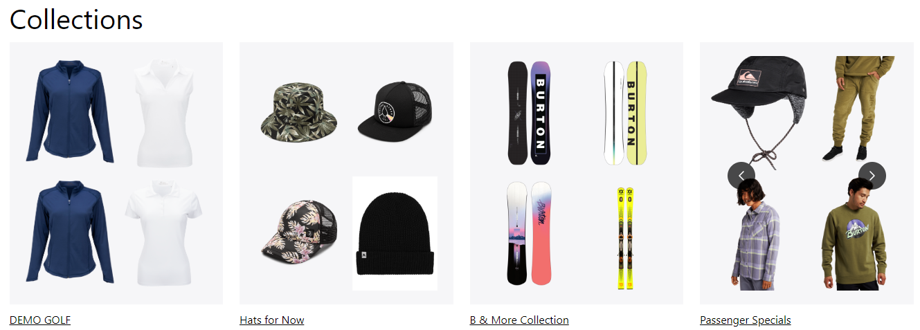Open the Passenger Specials link

(x=746, y=320)
